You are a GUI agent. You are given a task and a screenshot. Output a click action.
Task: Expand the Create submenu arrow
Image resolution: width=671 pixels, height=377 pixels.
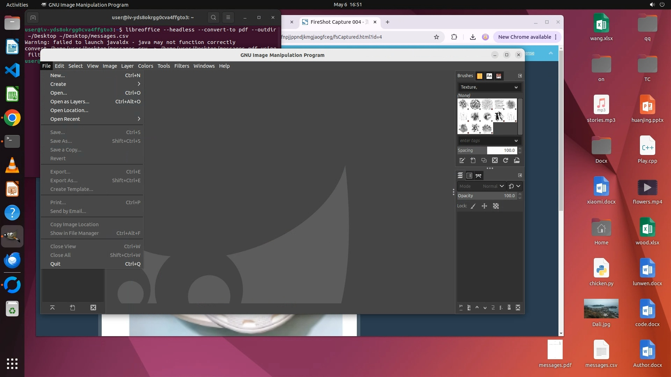(x=139, y=84)
